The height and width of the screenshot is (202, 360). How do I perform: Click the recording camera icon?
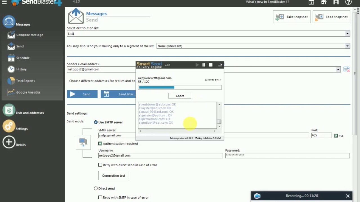click(x=257, y=196)
